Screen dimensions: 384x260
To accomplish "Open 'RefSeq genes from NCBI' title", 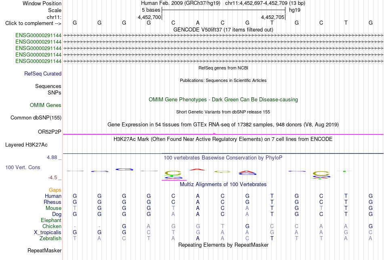I will [x=223, y=68].
